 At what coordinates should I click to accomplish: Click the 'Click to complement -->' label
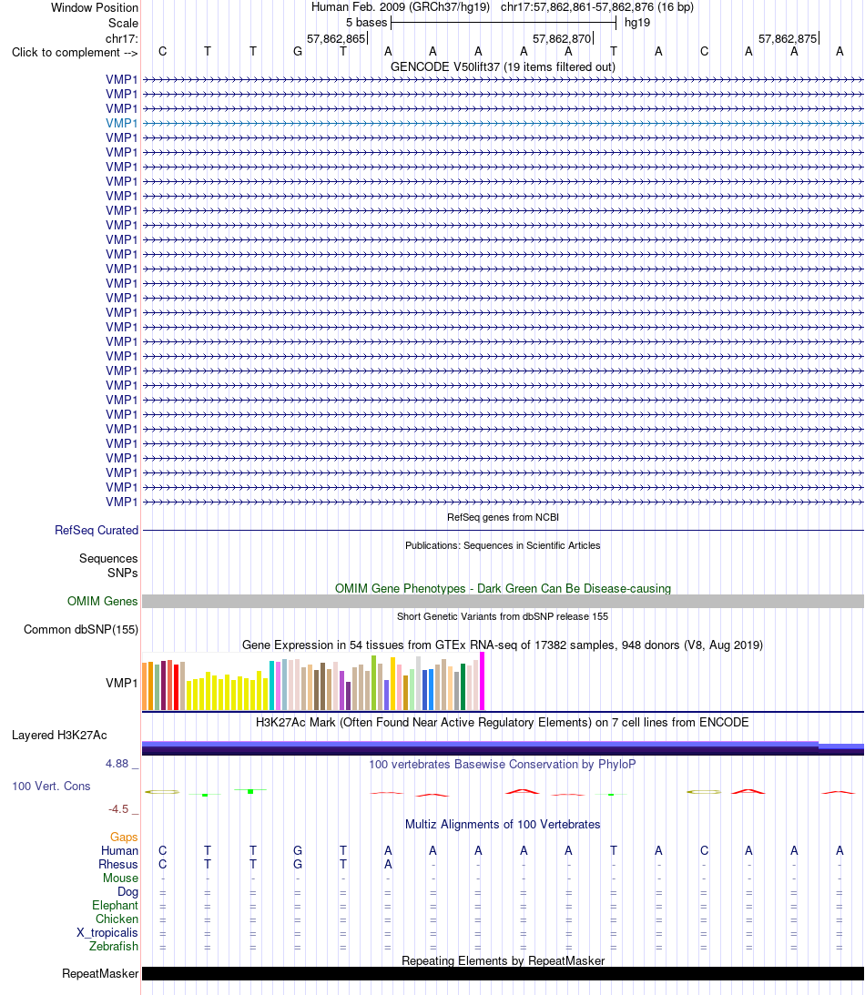click(x=75, y=52)
